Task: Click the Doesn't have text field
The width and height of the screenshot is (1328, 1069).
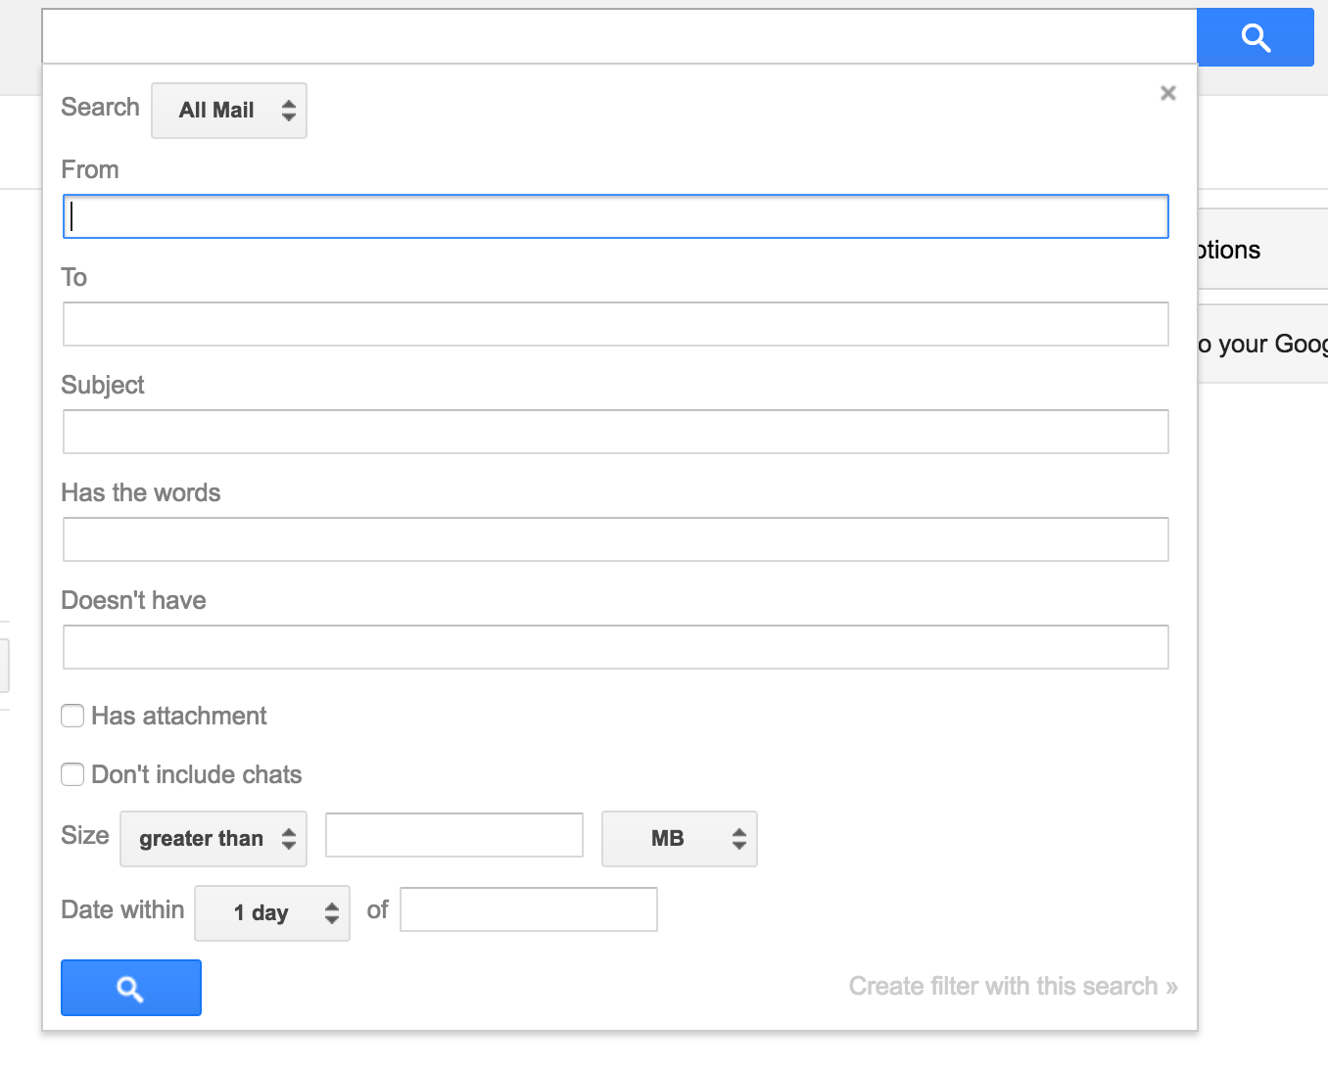Action: (616, 647)
